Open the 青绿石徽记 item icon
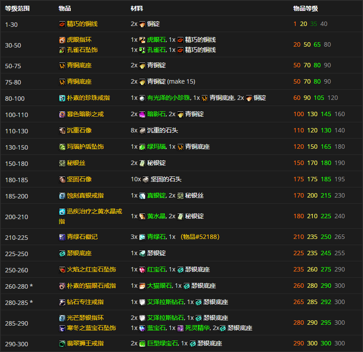The width and height of the screenshot is (363, 352). [x=62, y=237]
